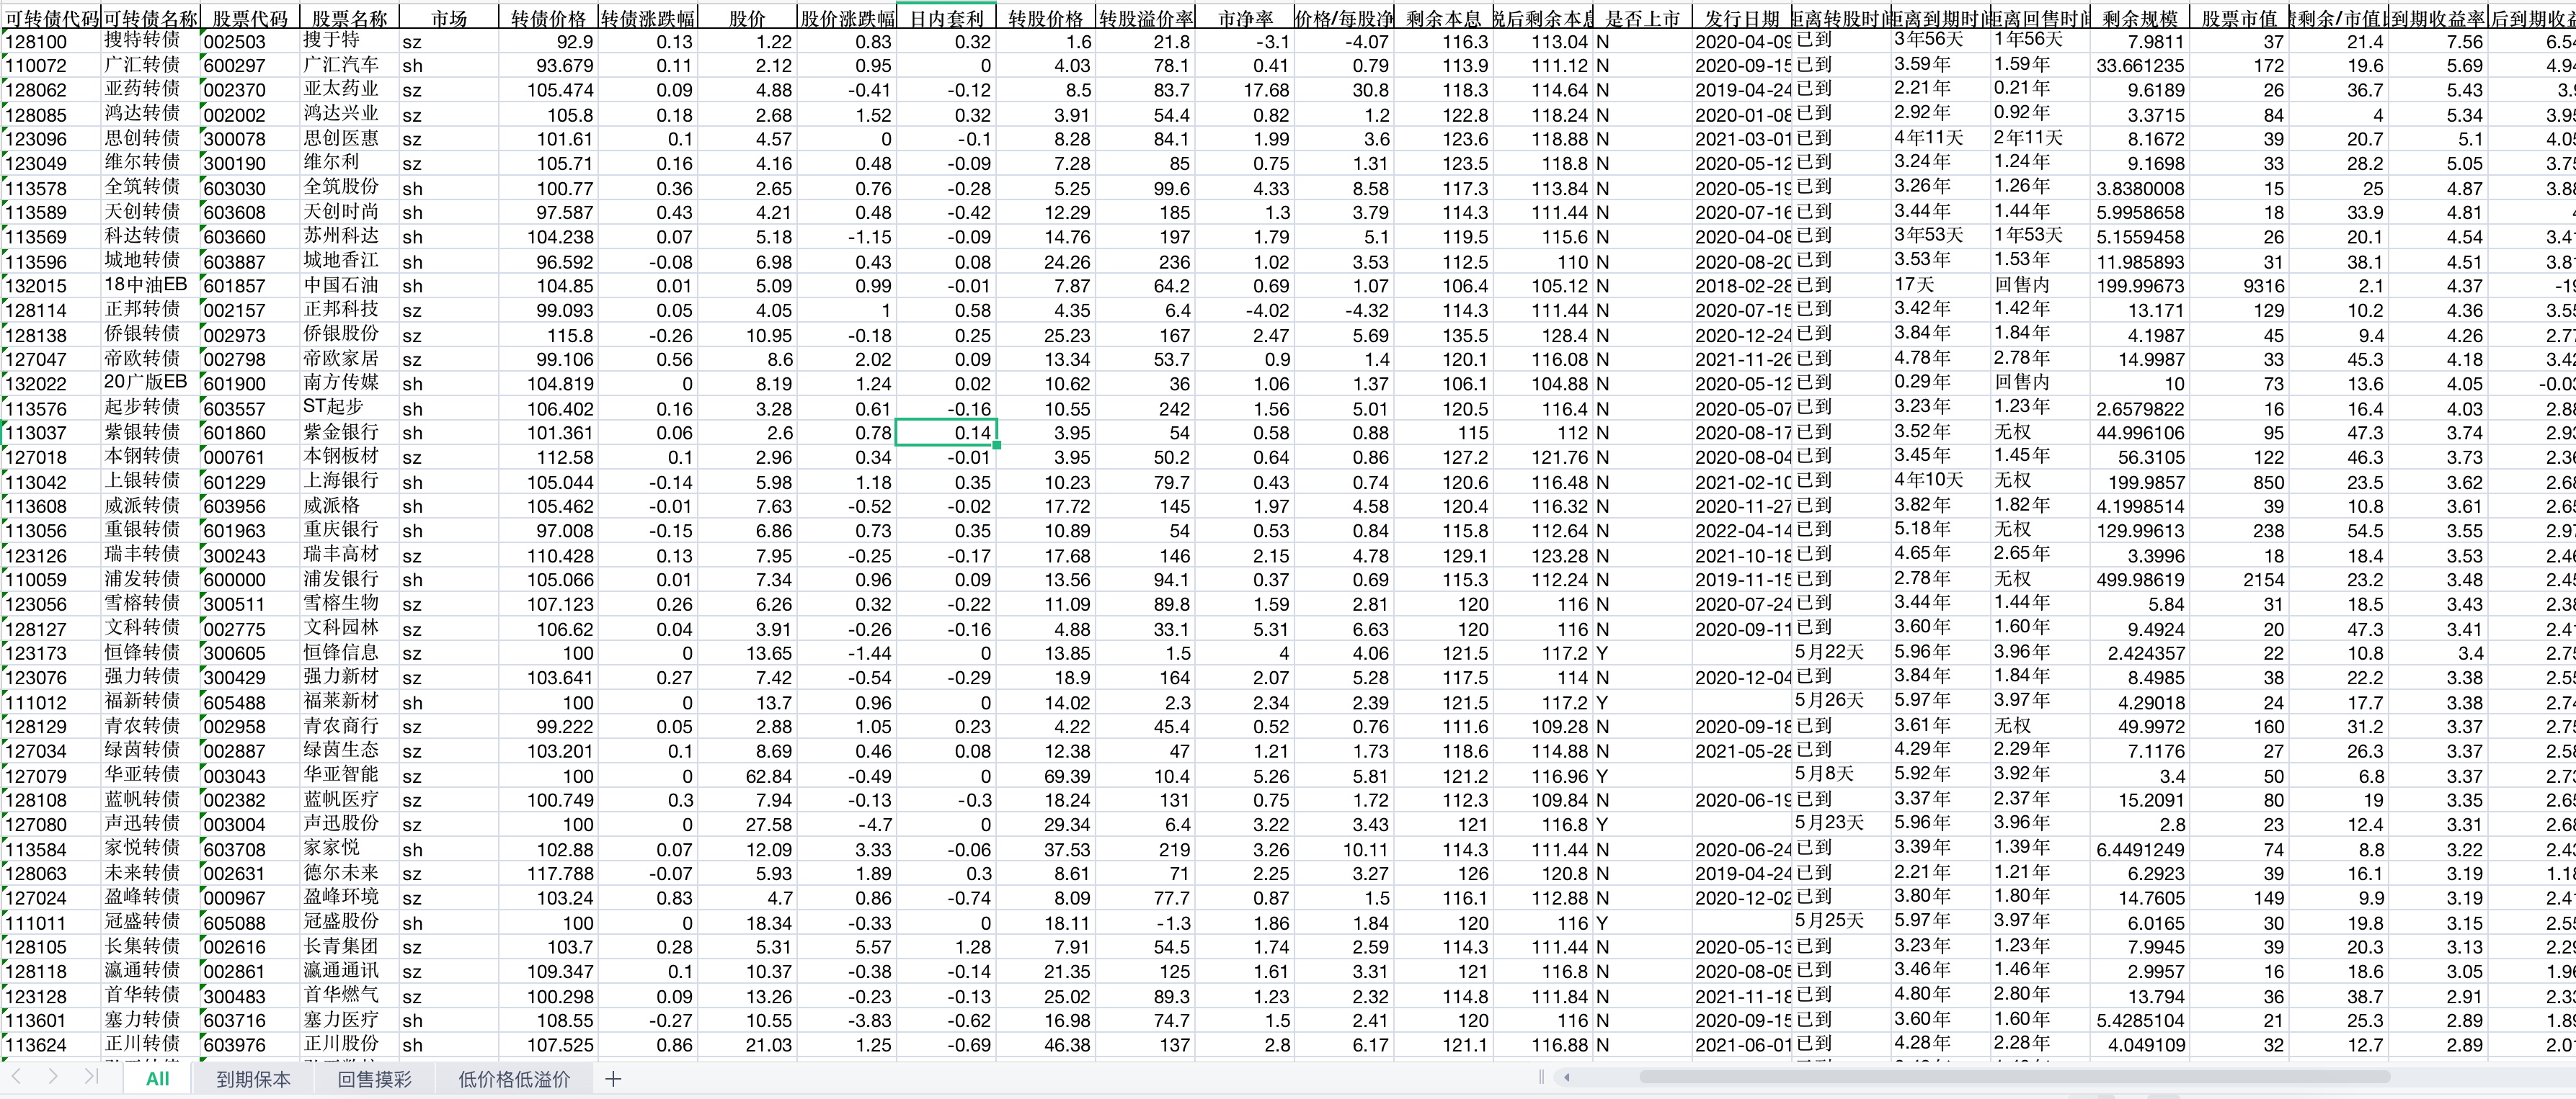Screen dimensions: 2576x1099
Task: Add a new sheet with plus icon
Action: (613, 1079)
